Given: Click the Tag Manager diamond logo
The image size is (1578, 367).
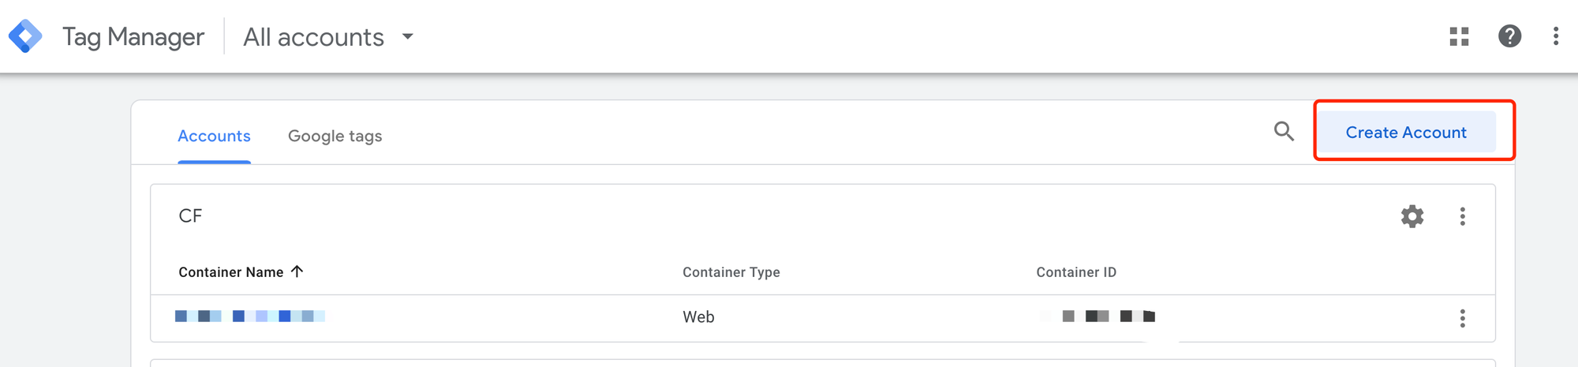Looking at the screenshot, I should point(25,36).
